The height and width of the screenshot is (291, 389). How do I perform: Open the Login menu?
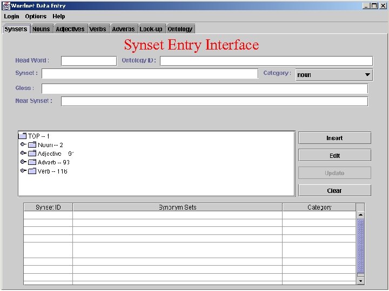coord(11,16)
